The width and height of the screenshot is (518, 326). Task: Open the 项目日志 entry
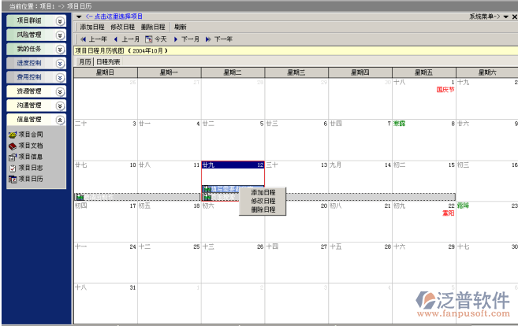pos(31,168)
